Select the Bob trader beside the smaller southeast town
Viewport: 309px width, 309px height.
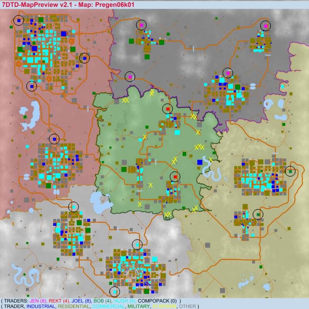point(258,214)
